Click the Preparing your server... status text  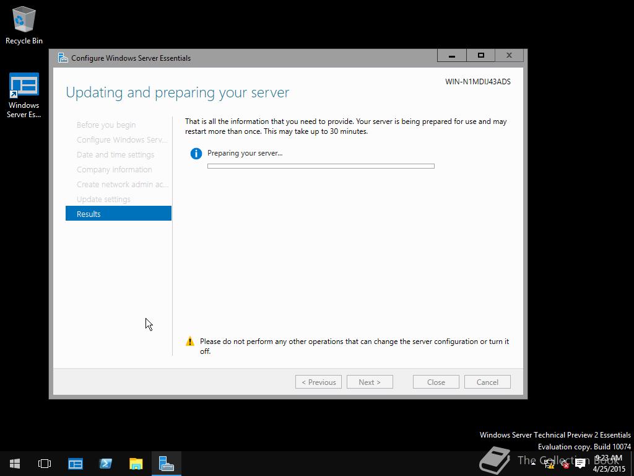(x=245, y=153)
